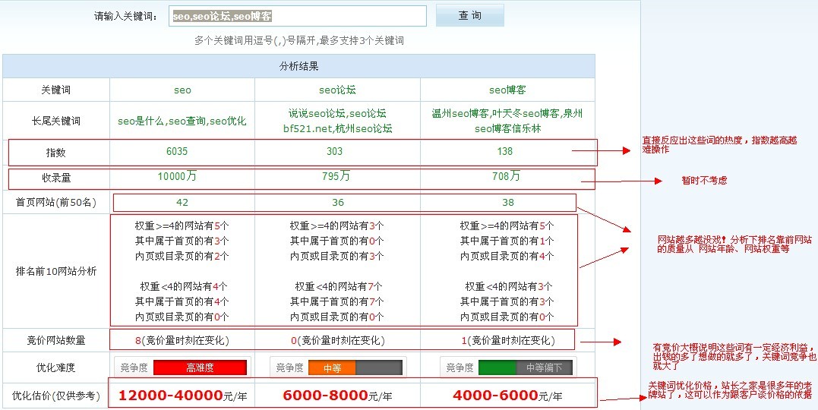818x410 pixels.
Task: Select the index value 138
Action: point(505,151)
